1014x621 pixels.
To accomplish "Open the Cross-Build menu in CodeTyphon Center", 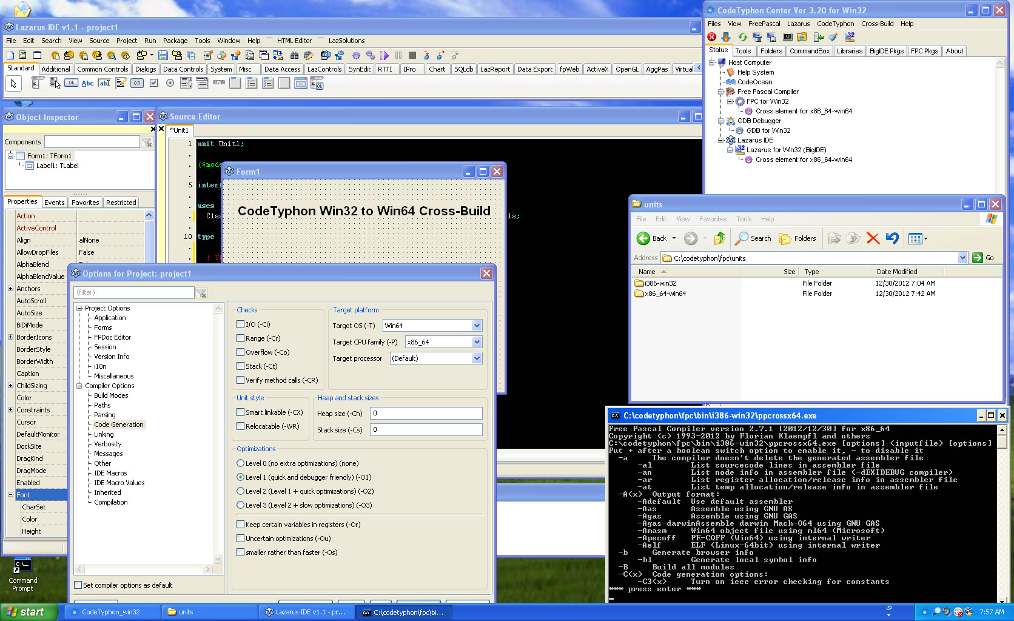I will [877, 24].
